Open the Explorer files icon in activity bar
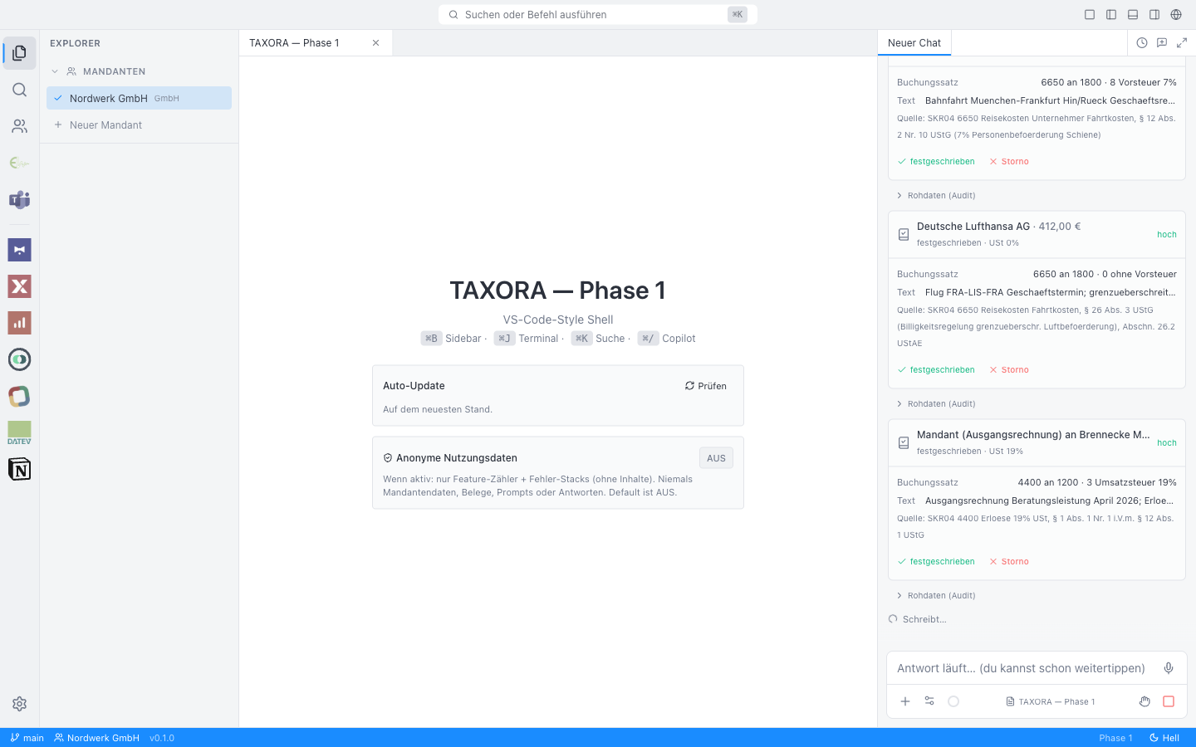The image size is (1196, 747). click(x=19, y=53)
